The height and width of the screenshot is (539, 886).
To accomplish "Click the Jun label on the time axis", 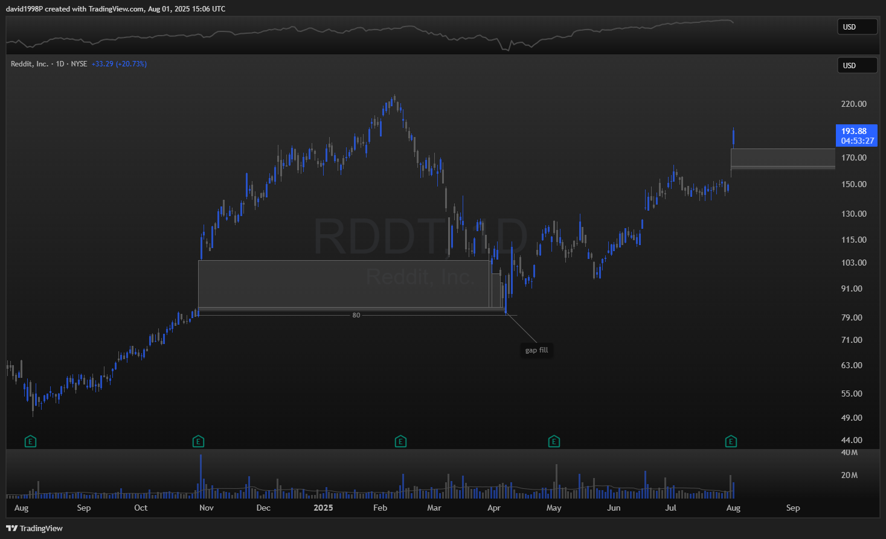I will coord(614,508).
